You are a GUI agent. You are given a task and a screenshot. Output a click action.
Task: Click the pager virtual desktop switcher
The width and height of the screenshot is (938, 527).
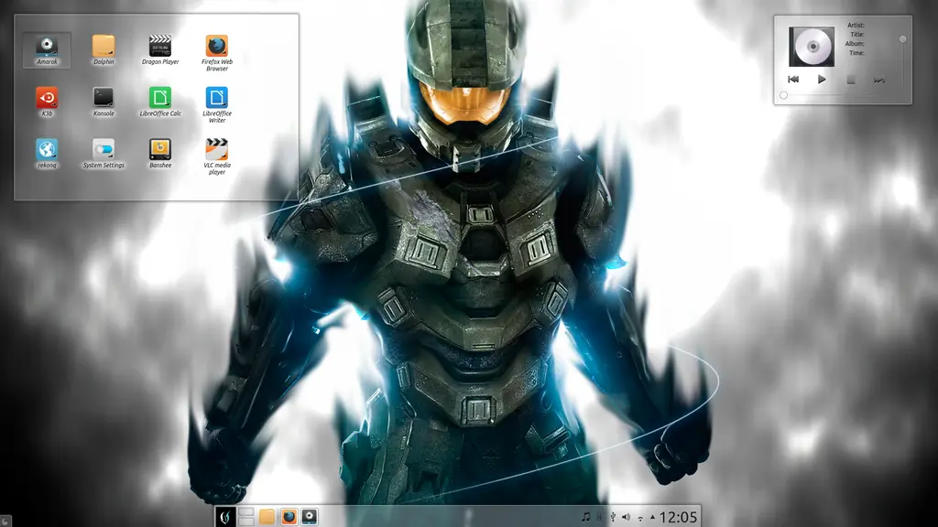tap(245, 517)
